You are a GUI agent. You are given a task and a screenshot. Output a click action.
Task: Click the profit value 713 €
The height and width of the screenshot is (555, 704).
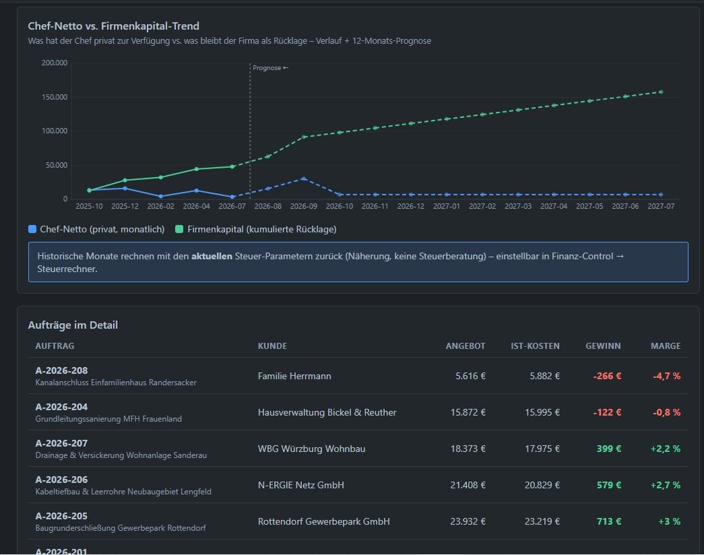click(x=609, y=522)
